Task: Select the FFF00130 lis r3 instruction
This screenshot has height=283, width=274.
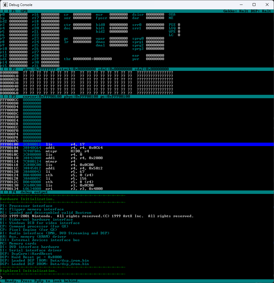Action: click(47, 185)
